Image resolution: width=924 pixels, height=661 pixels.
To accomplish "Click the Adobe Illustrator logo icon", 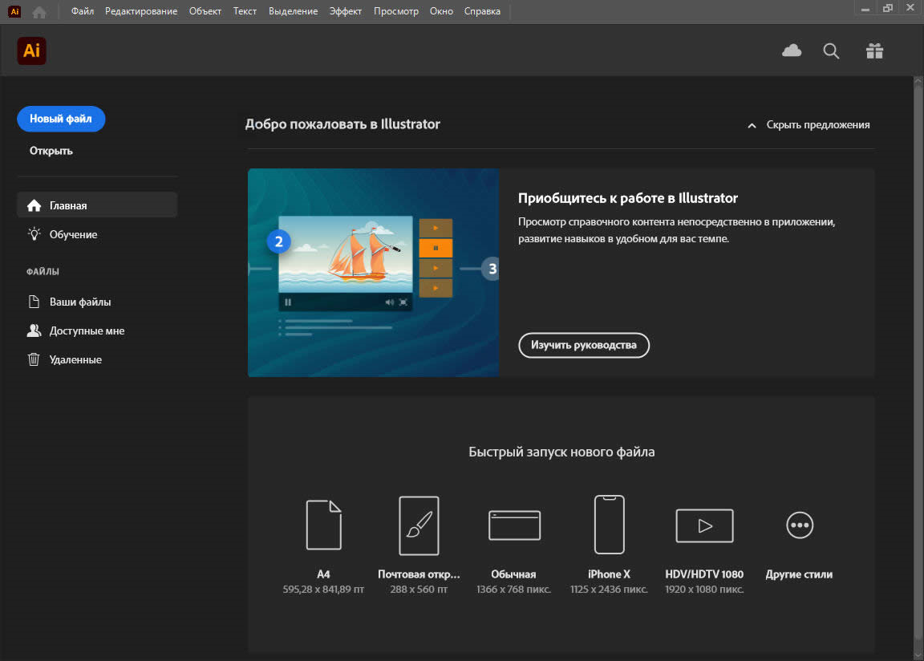I will tap(31, 51).
